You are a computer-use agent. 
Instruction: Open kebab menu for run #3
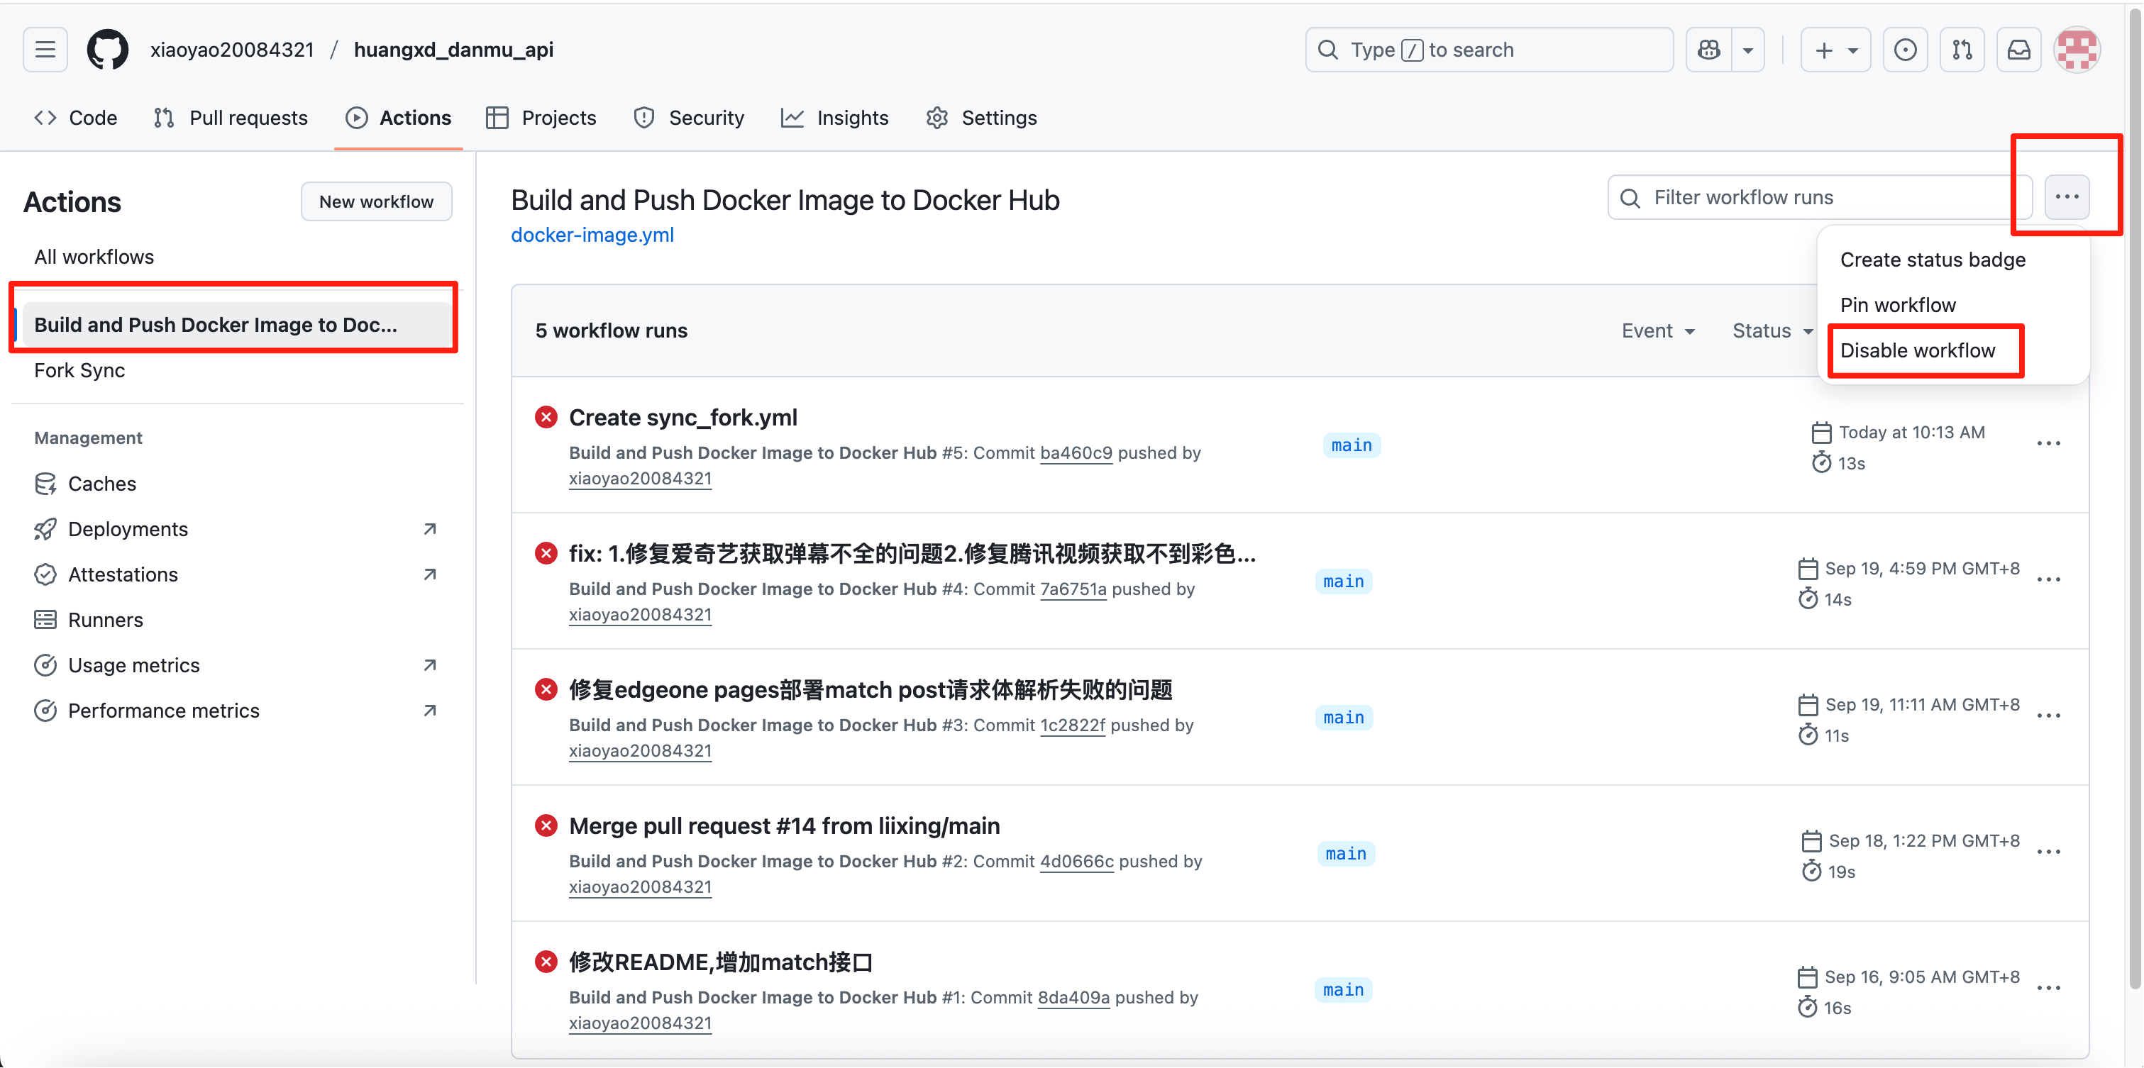(2048, 716)
